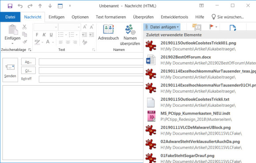256x163 pixels.
Task: Open the Datei tab
Action: [x=10, y=17]
